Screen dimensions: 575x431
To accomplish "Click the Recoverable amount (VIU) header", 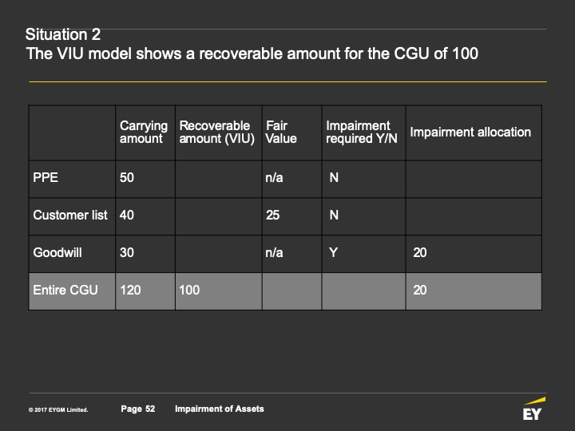I will (x=216, y=132).
